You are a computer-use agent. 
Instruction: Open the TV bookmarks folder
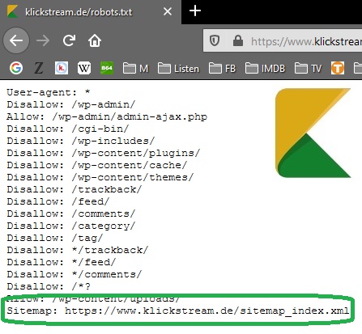click(308, 69)
